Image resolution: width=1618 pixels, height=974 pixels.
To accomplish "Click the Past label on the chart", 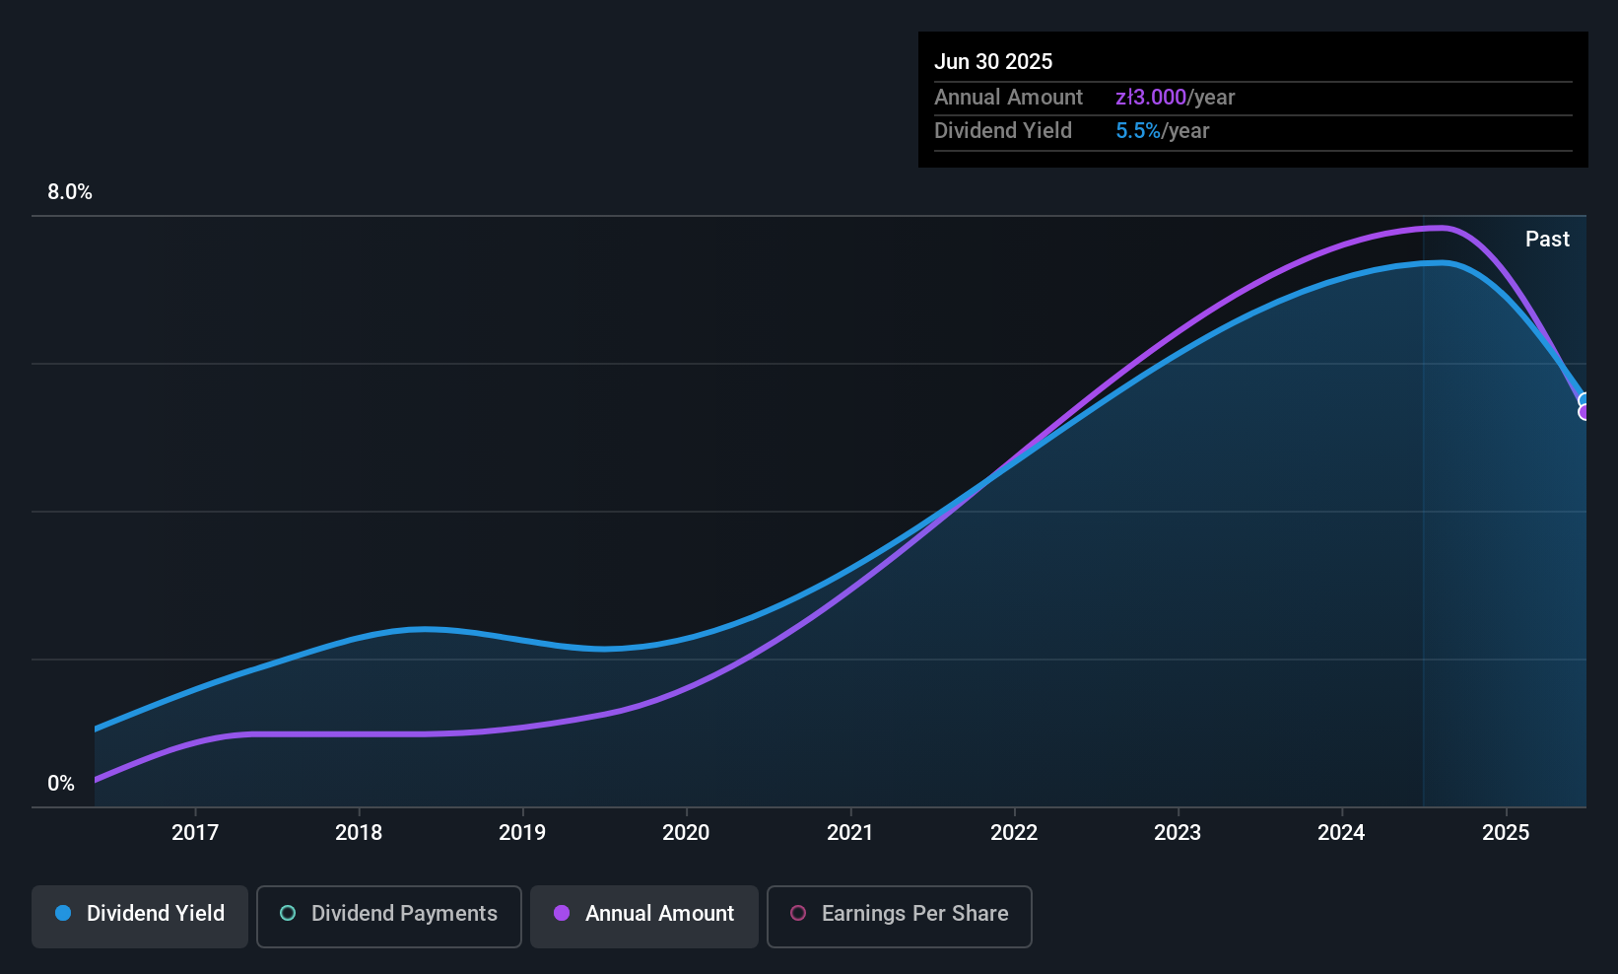I will pyautogui.click(x=1547, y=239).
